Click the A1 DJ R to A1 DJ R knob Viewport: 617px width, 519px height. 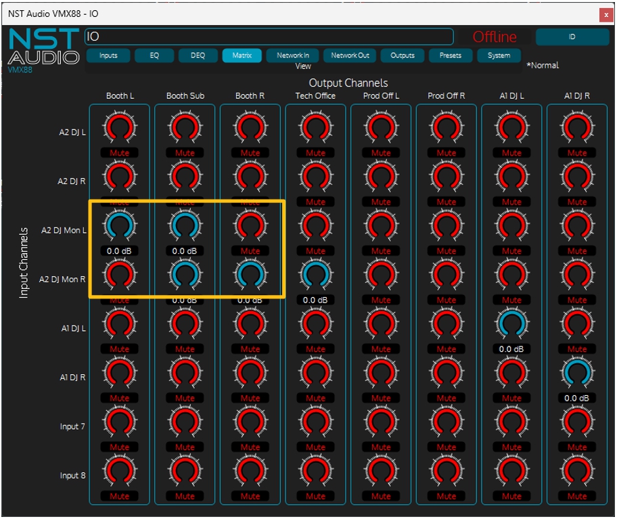[577, 374]
